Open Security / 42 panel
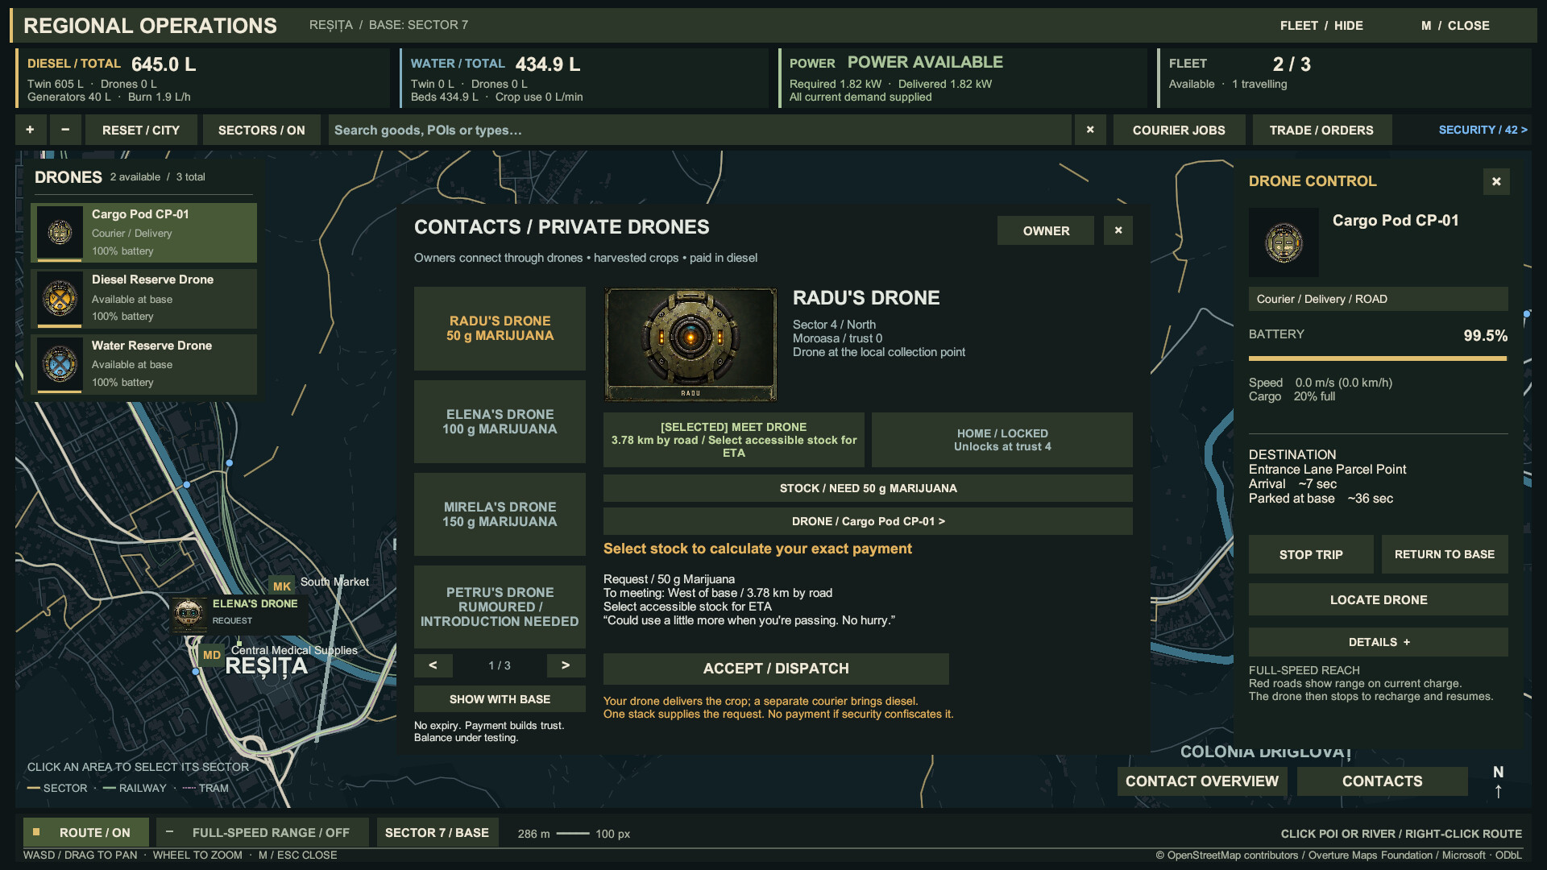The image size is (1547, 870). 1483,130
